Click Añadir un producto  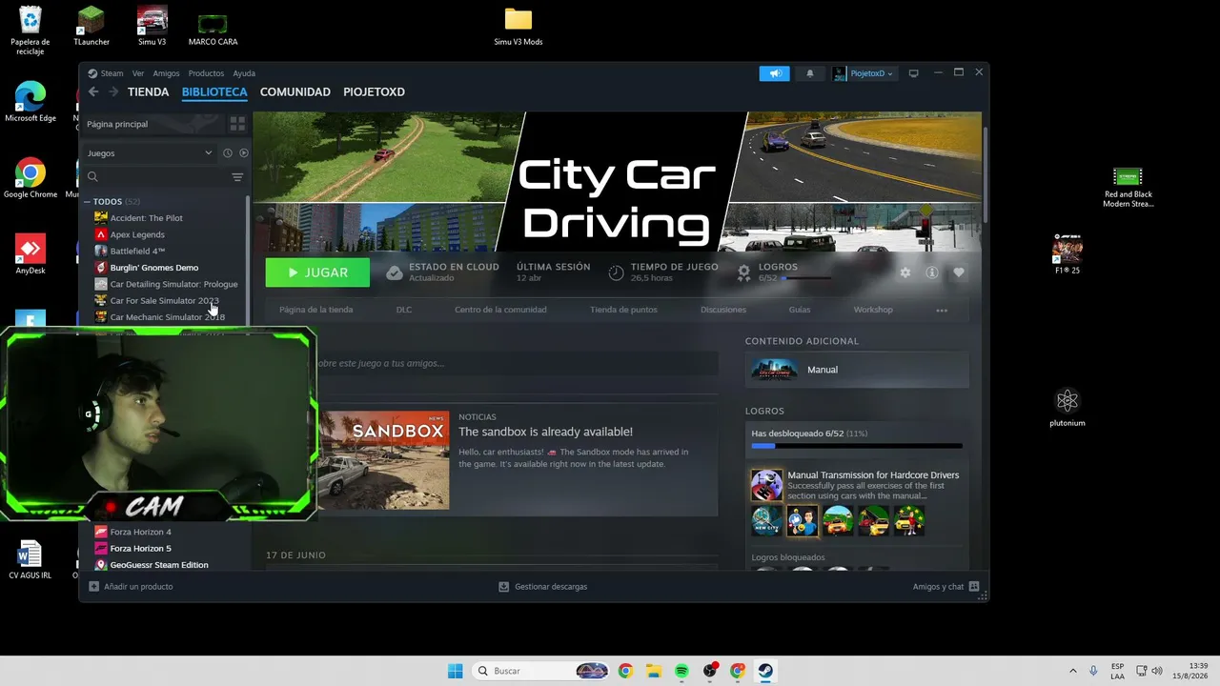(x=131, y=587)
